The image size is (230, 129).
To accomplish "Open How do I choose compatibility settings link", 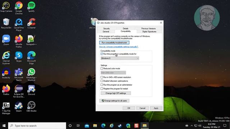I will point(119,47).
